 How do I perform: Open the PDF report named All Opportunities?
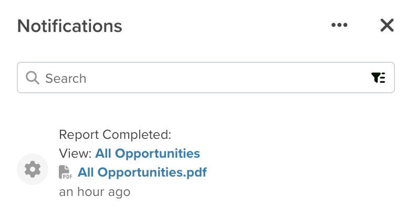(x=142, y=172)
